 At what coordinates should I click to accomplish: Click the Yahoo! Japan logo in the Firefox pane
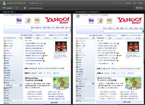point(57,20)
